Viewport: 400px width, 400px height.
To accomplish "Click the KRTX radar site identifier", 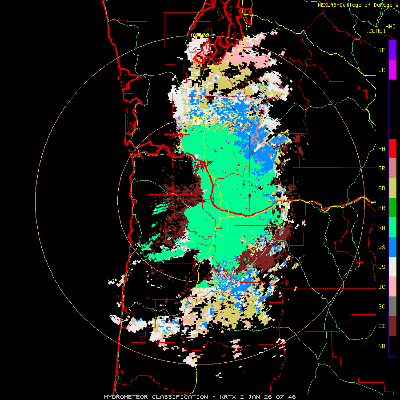I will pos(228,397).
